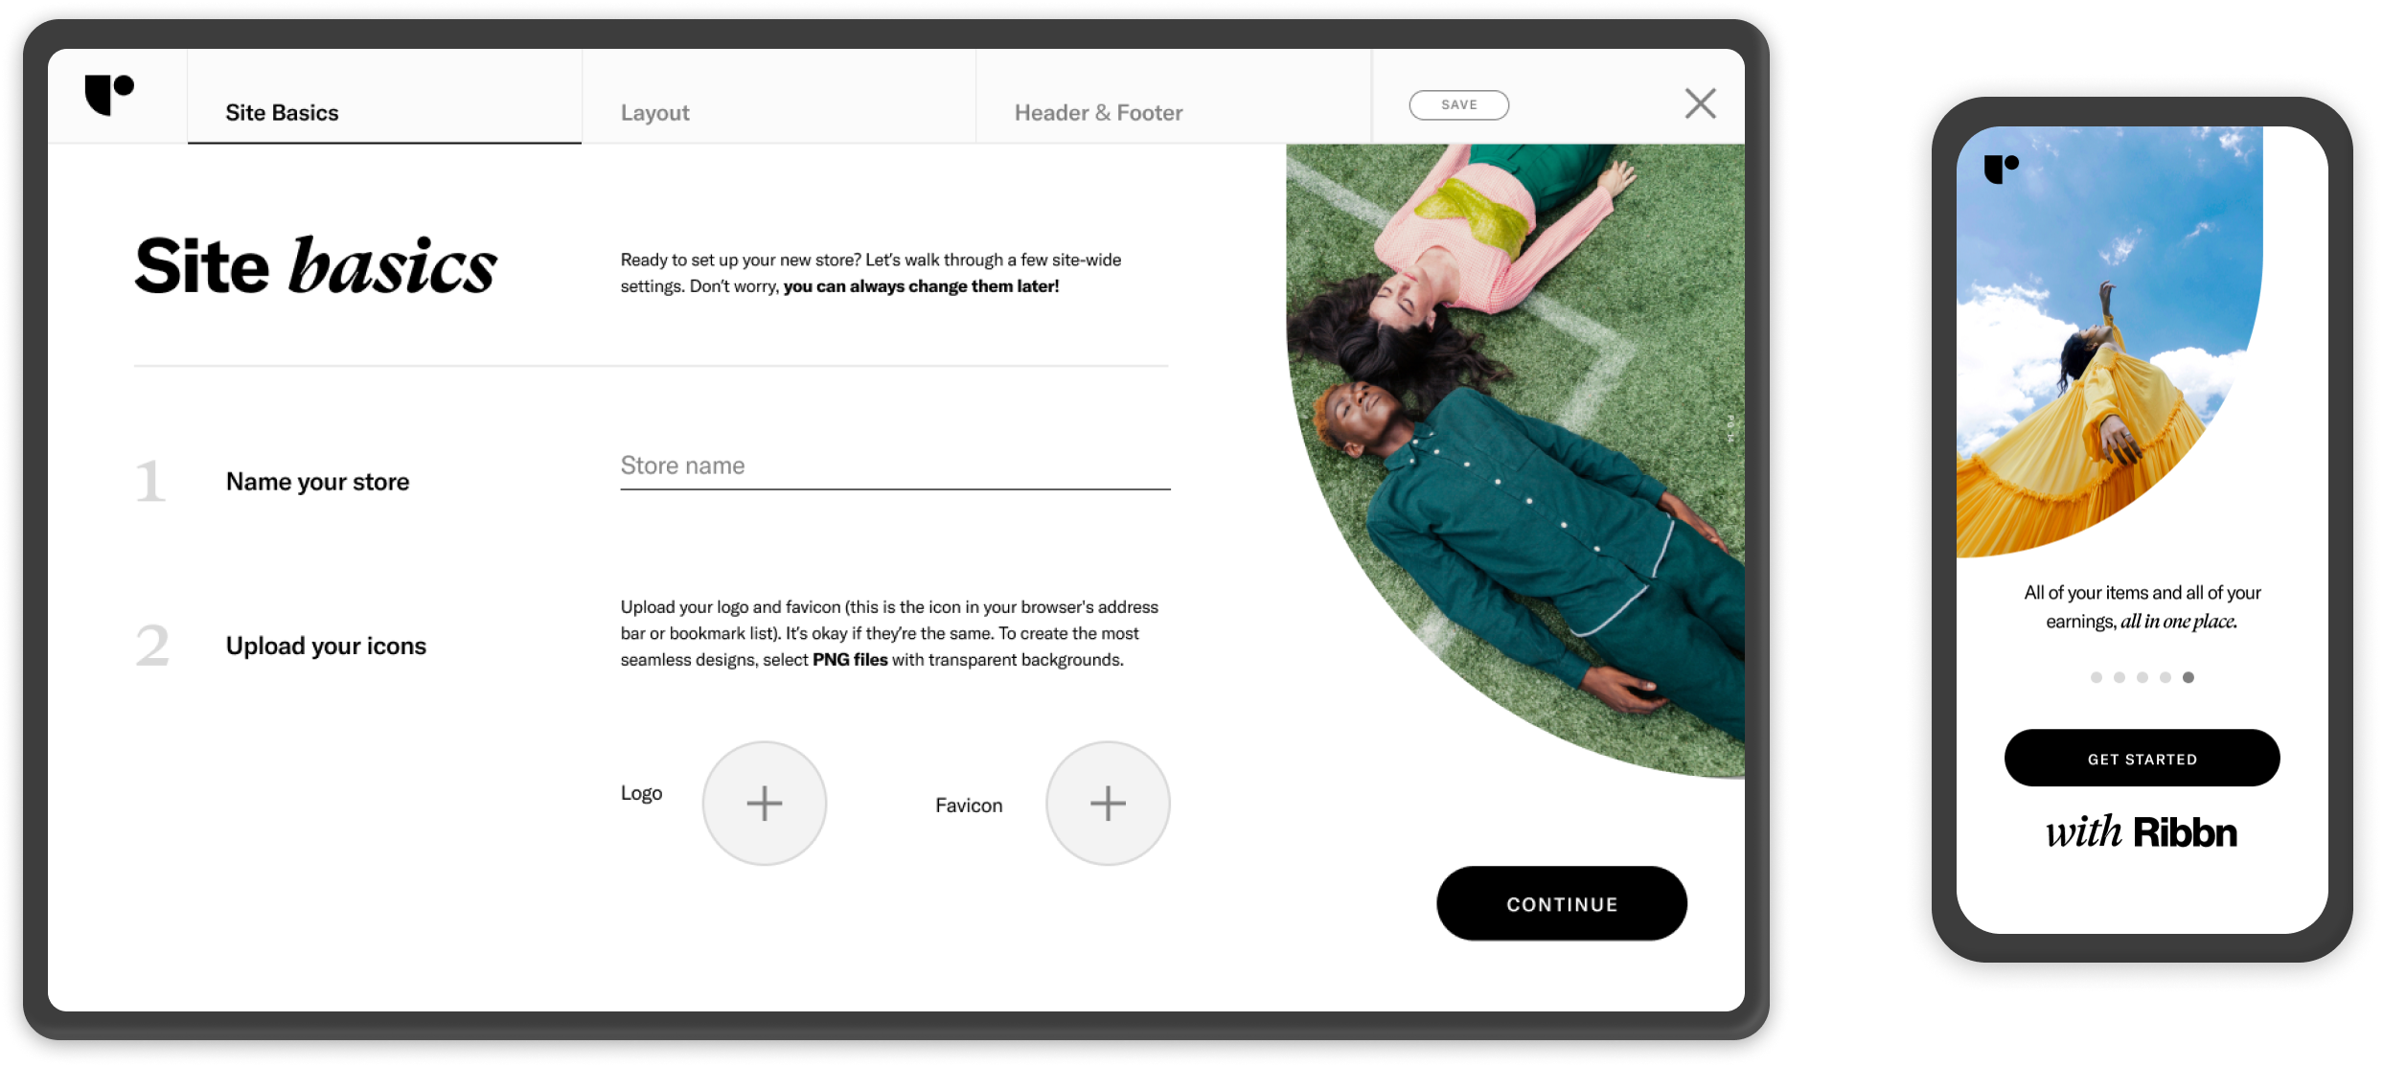This screenshot has height=1067, width=2383.
Task: Click the SAVE button
Action: pos(1458,104)
